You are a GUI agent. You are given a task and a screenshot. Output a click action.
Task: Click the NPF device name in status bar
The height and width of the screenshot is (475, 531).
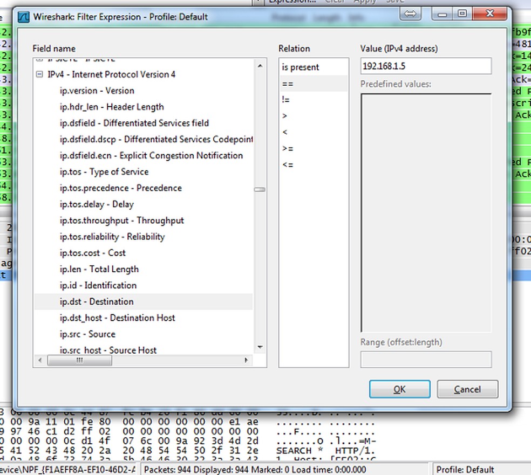(x=68, y=470)
